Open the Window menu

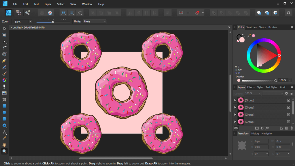tap(87, 4)
